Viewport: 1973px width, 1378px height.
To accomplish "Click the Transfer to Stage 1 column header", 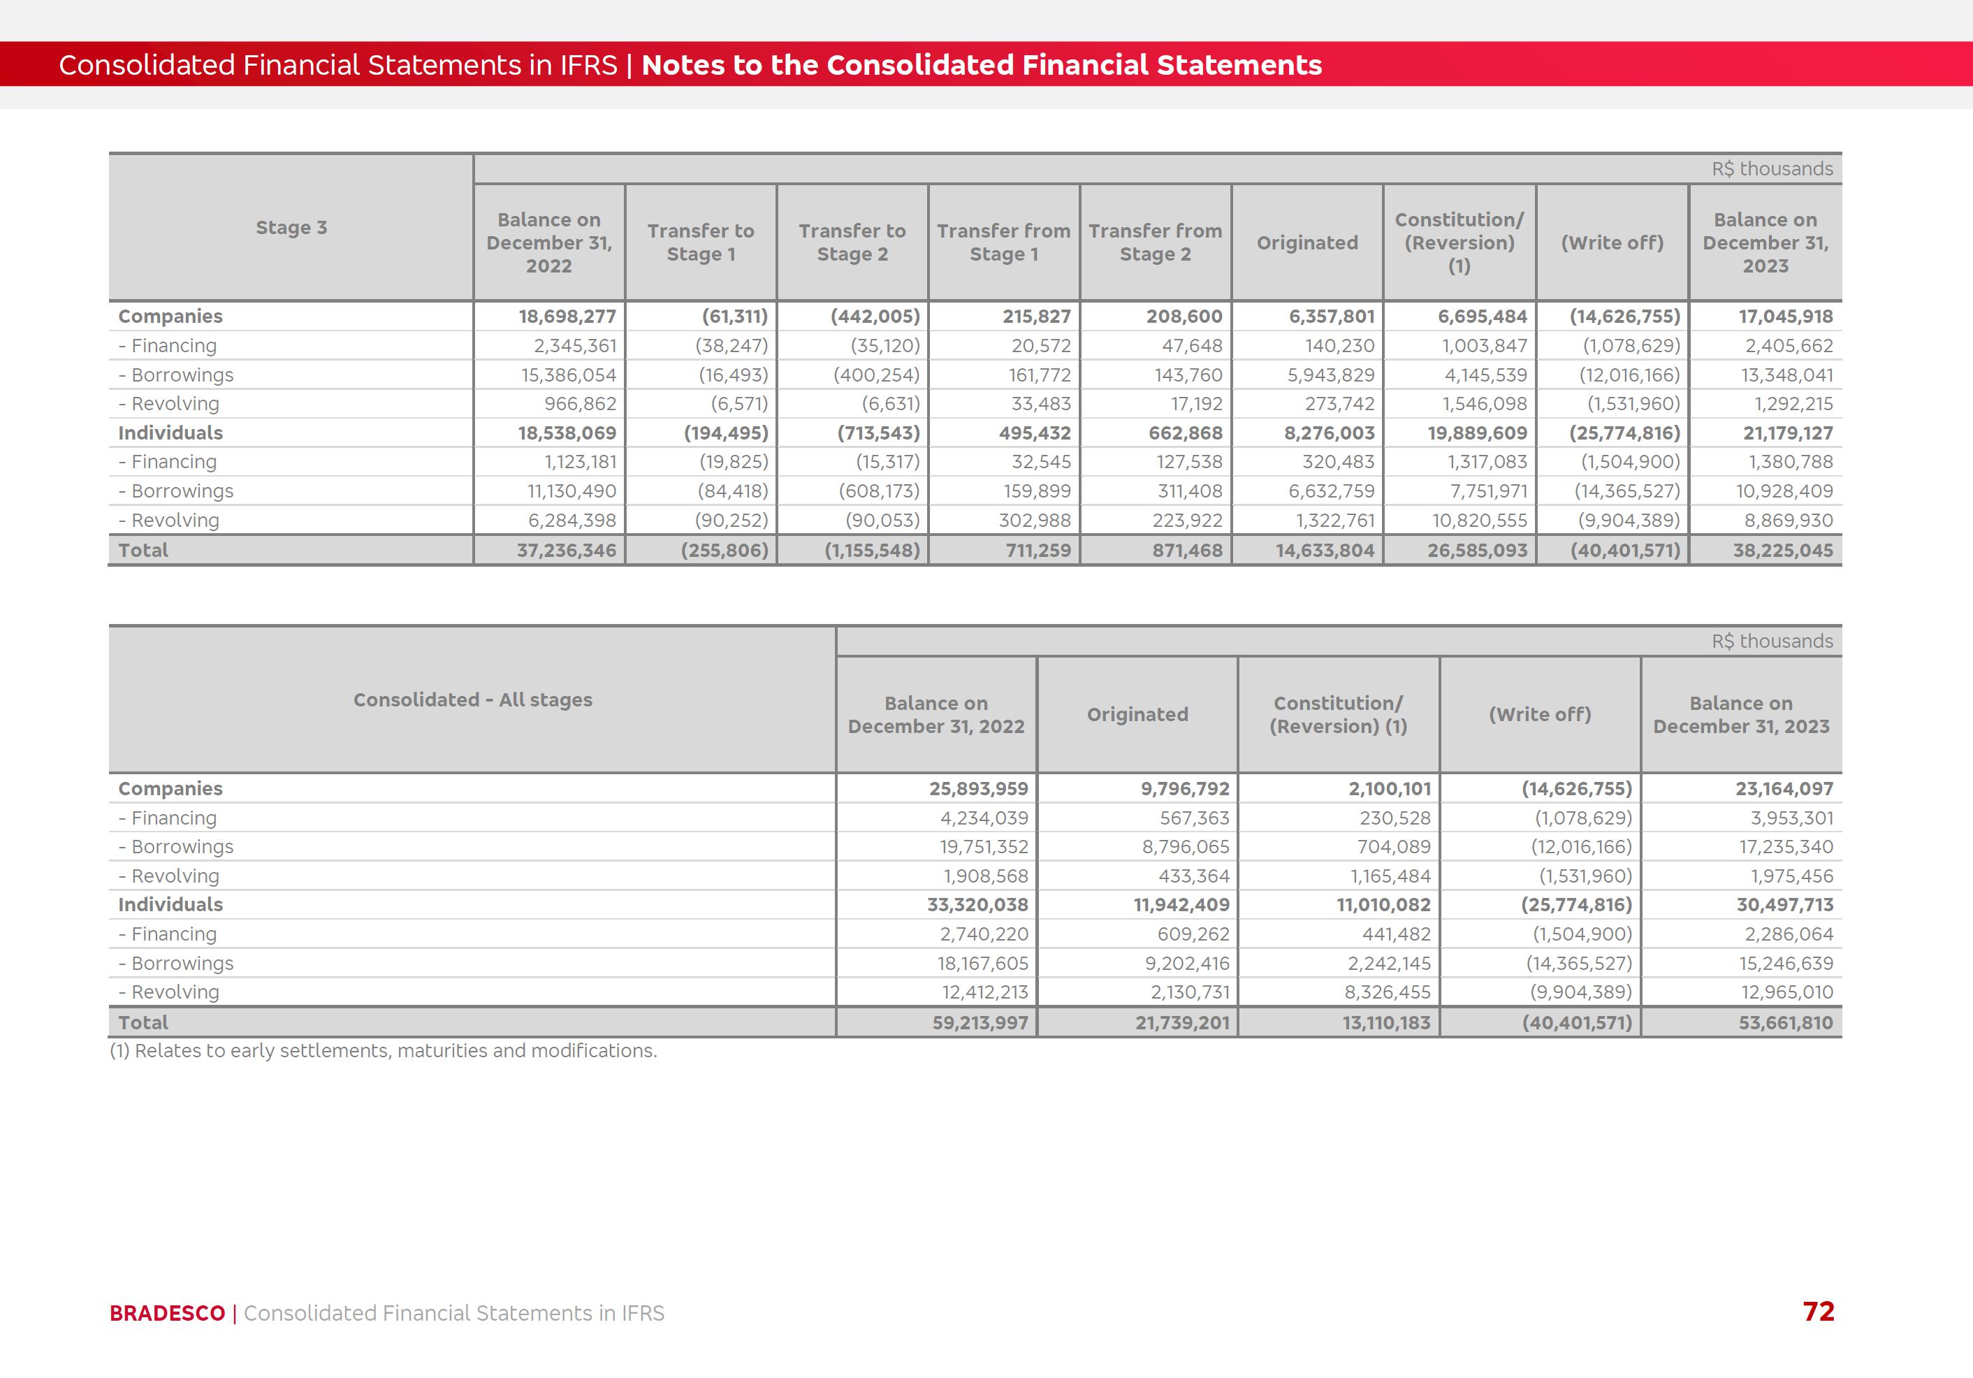I will (700, 242).
